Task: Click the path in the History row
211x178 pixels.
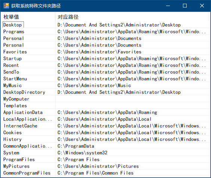Action: (132, 139)
